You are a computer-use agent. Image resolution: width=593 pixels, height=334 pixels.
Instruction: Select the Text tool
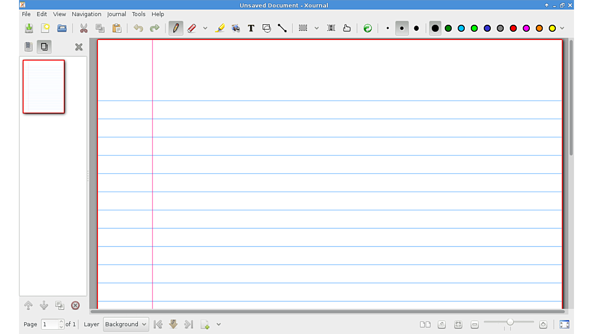[251, 28]
